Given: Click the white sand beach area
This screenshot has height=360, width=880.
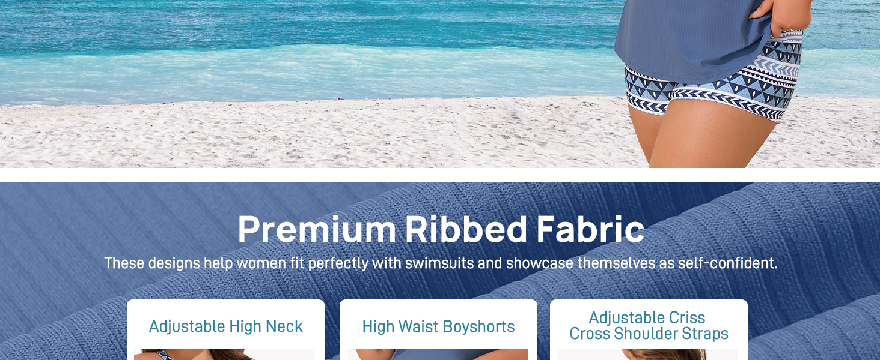Looking at the screenshot, I should [301, 135].
